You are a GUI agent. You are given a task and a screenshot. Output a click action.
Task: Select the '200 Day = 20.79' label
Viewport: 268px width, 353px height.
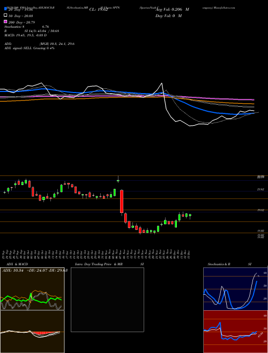pos(21,22)
